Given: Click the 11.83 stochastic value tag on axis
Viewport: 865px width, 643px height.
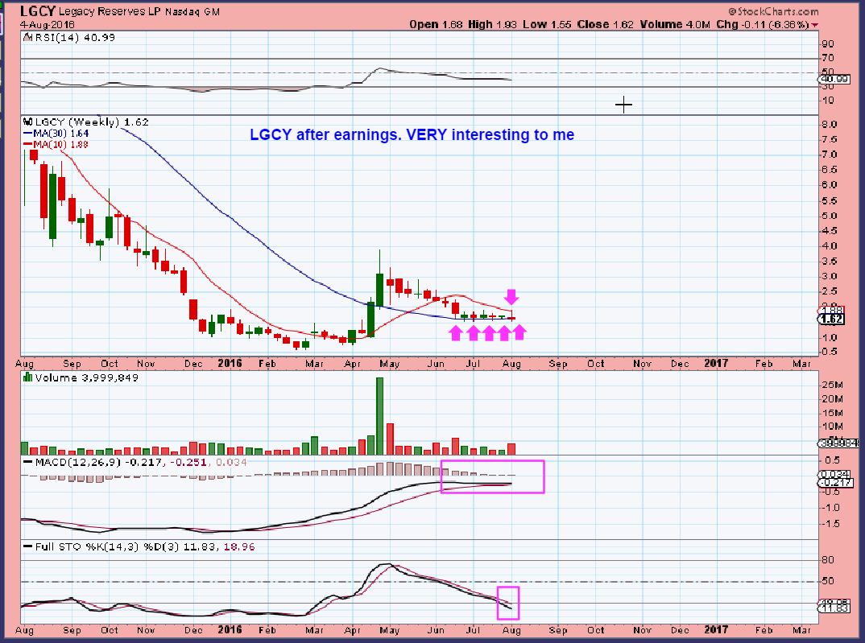Looking at the screenshot, I should [x=834, y=608].
